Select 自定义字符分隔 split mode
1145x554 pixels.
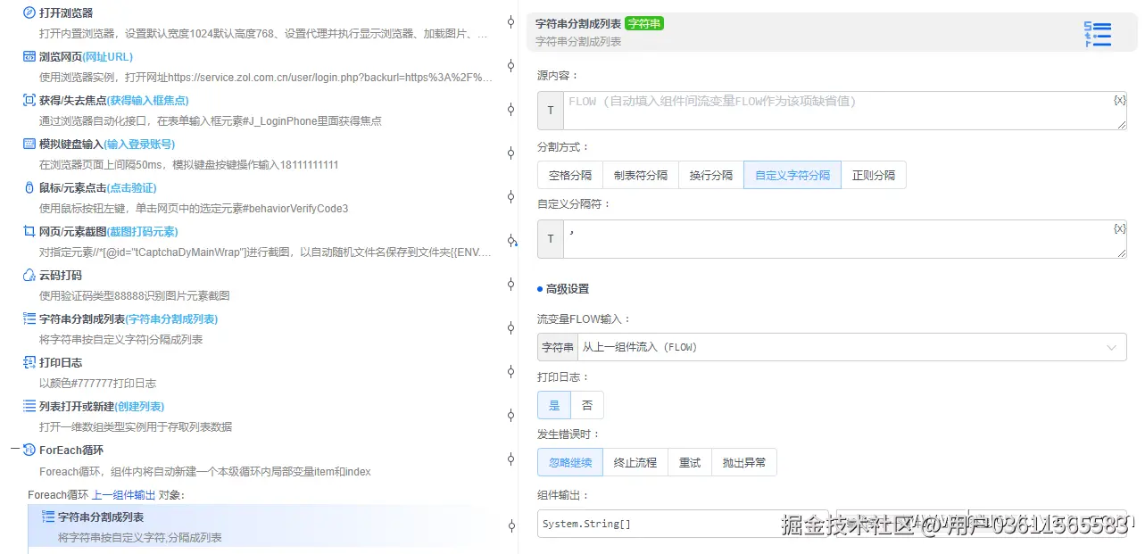pyautogui.click(x=792, y=176)
